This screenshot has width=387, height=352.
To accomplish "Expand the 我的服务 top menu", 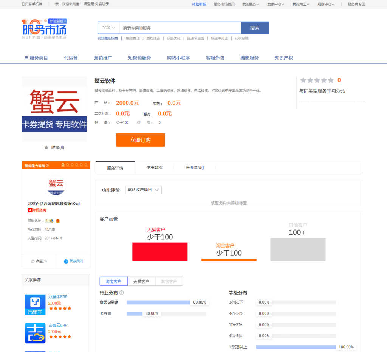I will pyautogui.click(x=251, y=4).
